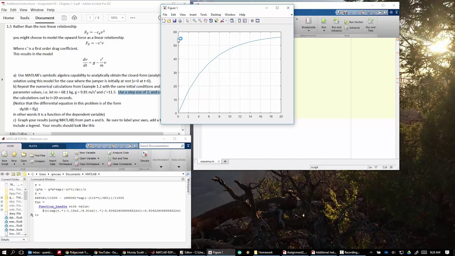Activate the Pan hand tool in Figure 1
The image size is (455, 256).
pos(205,21)
